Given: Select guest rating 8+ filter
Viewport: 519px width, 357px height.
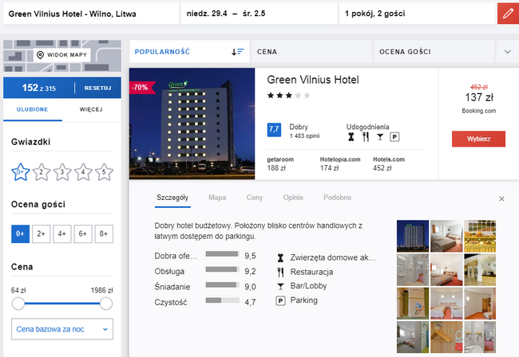Looking at the screenshot, I should click(x=104, y=233).
